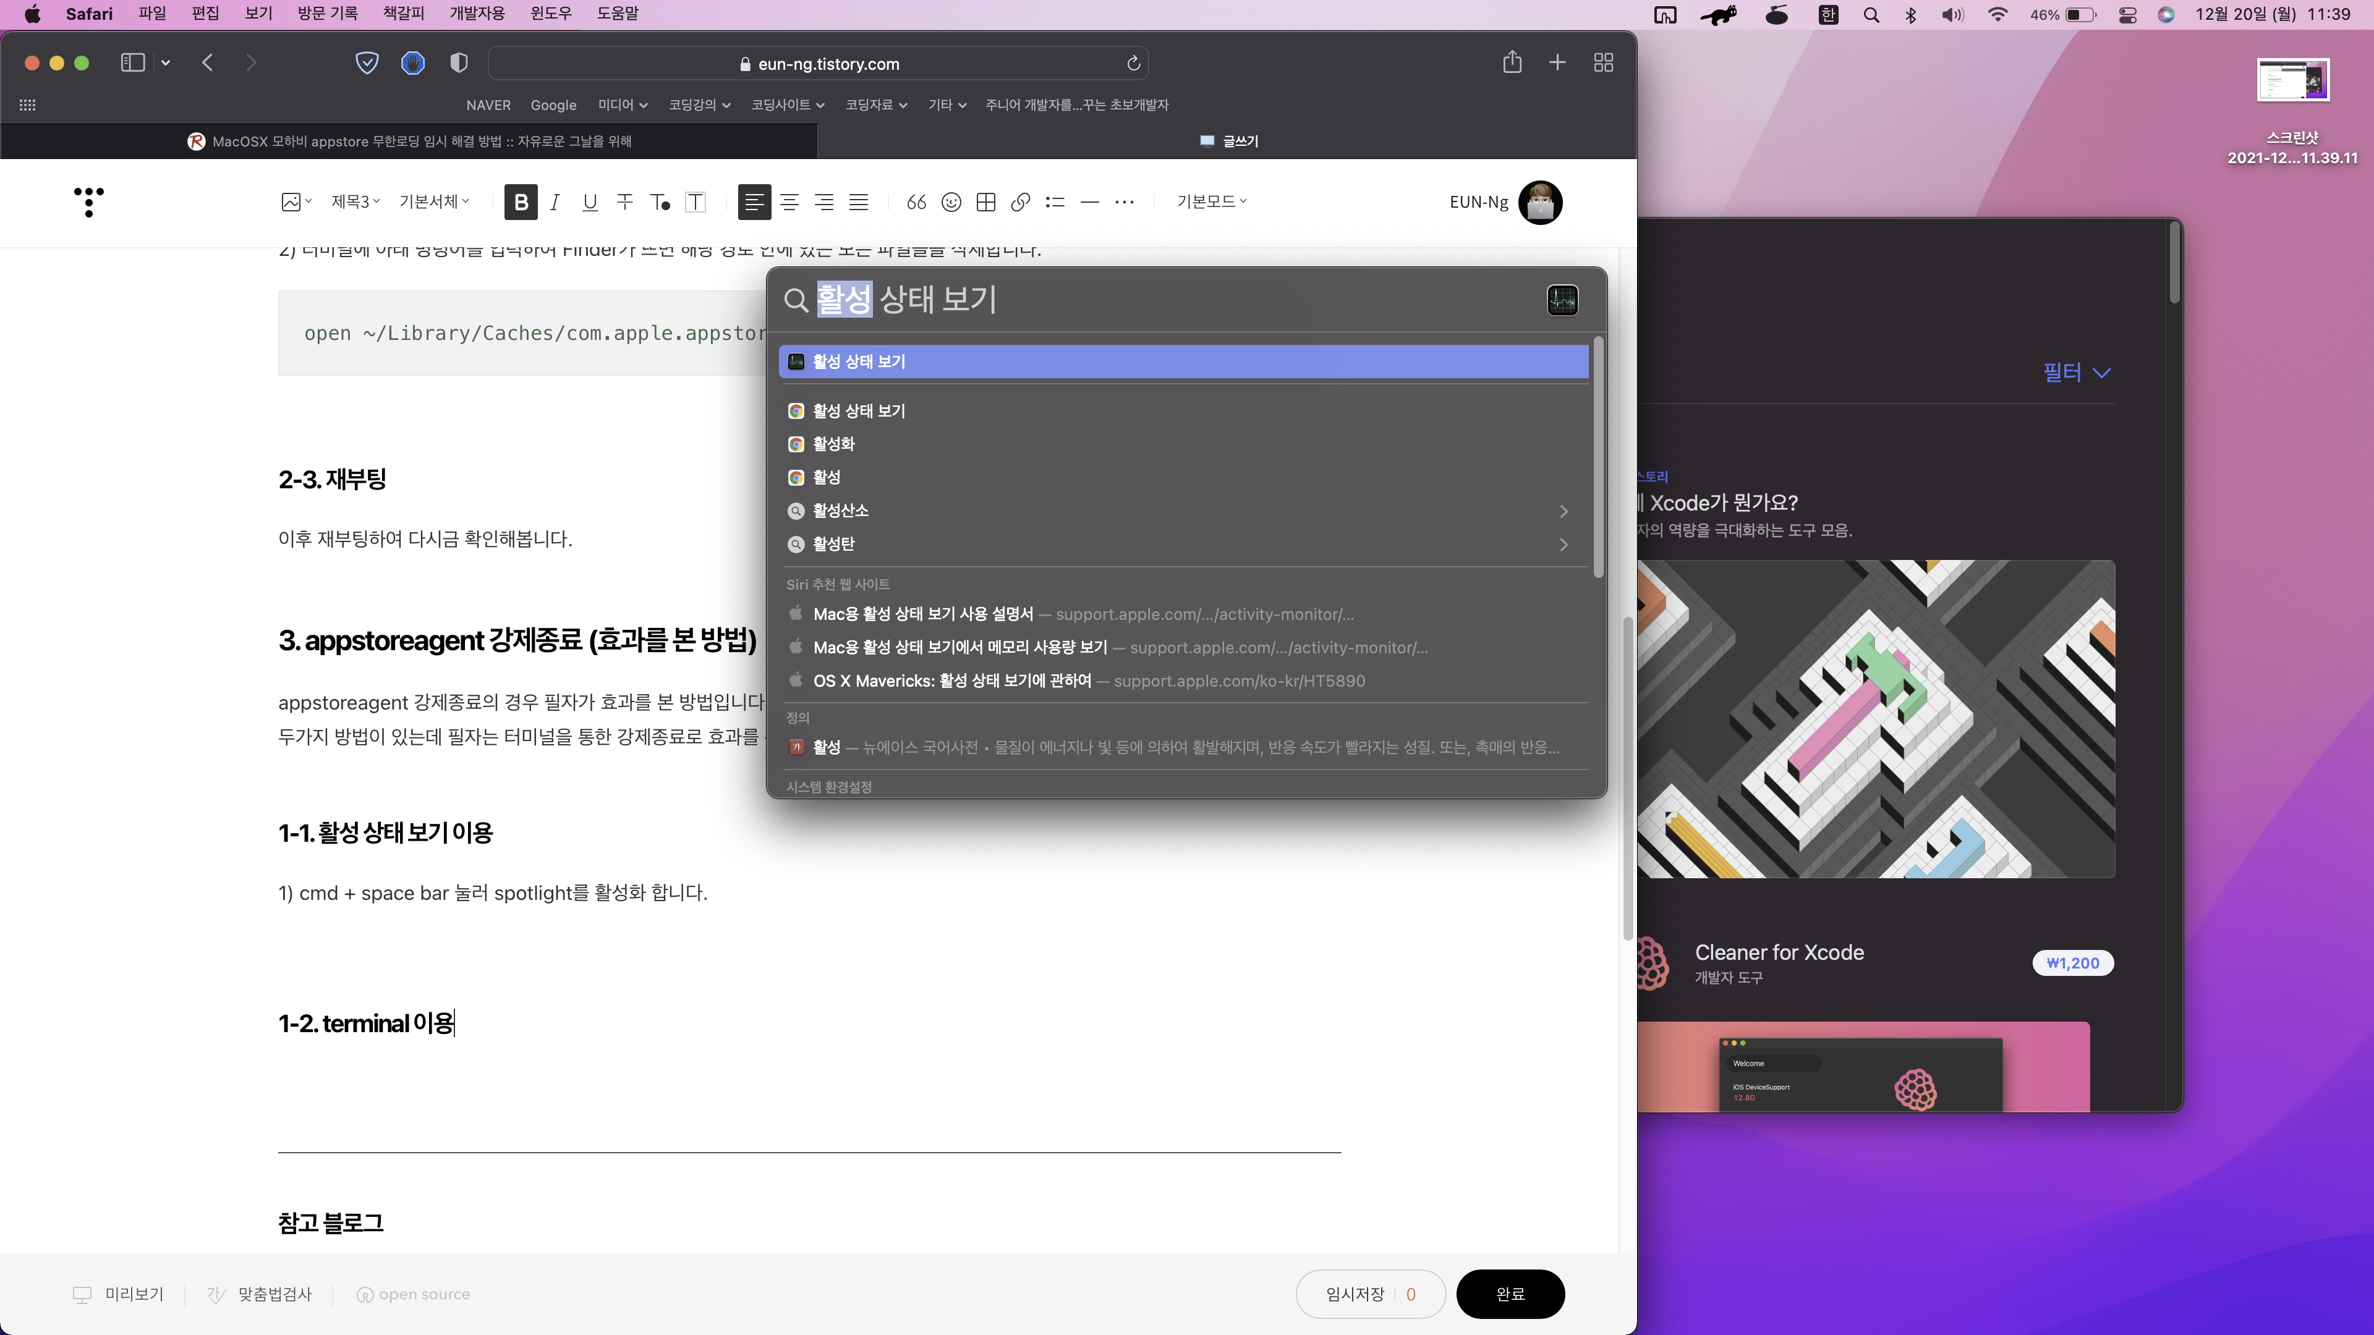Insert a table using the grid icon
2374x1335 pixels.
[986, 201]
